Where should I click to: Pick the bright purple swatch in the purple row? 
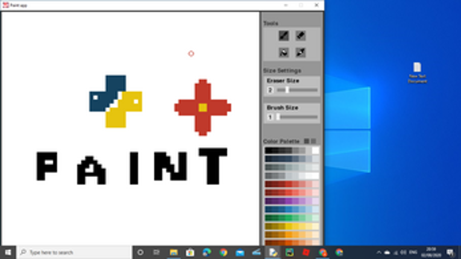[x=289, y=201]
